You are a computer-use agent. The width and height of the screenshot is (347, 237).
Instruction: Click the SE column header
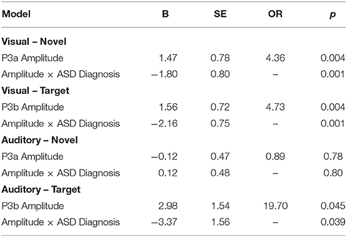click(220, 14)
